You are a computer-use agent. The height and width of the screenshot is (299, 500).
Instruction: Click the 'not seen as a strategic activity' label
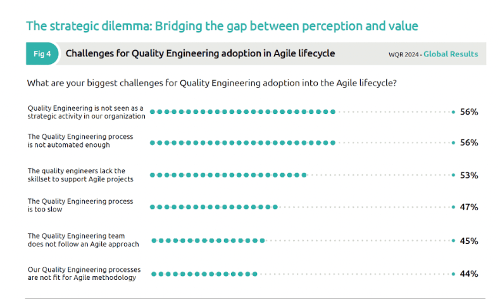87,112
